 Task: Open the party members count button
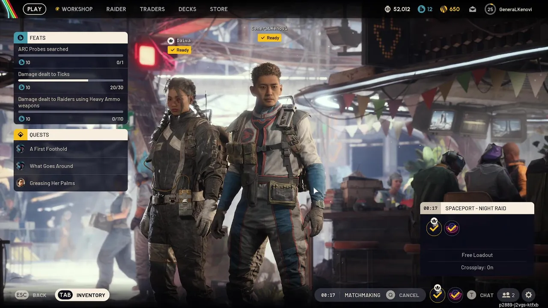point(508,295)
